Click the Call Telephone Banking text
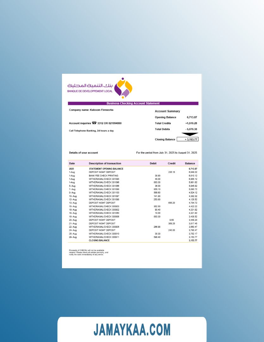264x342 pixels. point(91,130)
